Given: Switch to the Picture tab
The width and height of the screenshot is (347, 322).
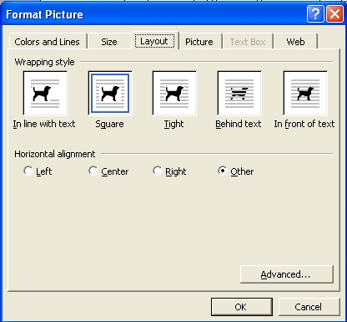Looking at the screenshot, I should point(199,42).
